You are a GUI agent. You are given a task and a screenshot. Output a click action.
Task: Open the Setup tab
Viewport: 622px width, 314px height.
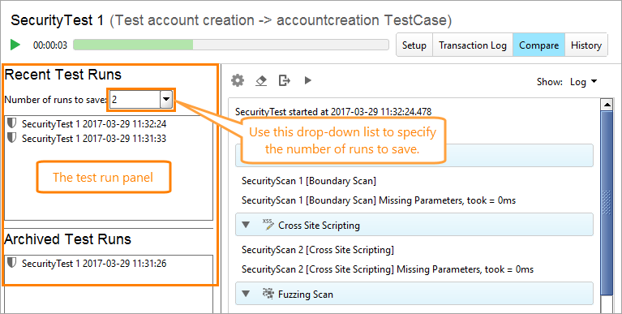point(414,45)
